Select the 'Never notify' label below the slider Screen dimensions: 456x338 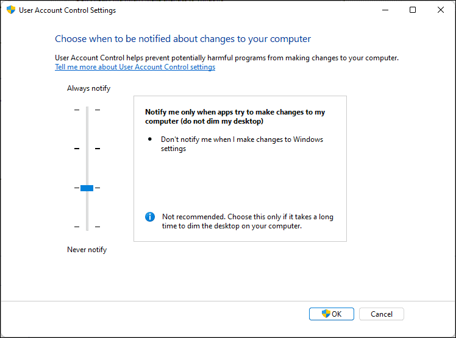click(x=87, y=250)
